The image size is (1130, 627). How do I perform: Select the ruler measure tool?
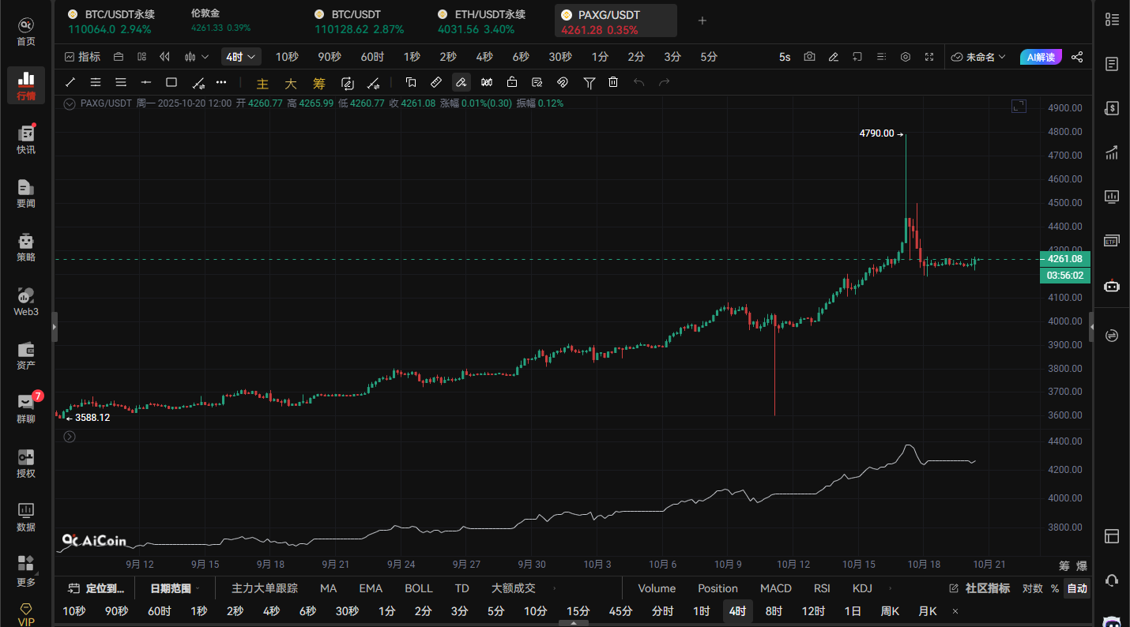[435, 82]
